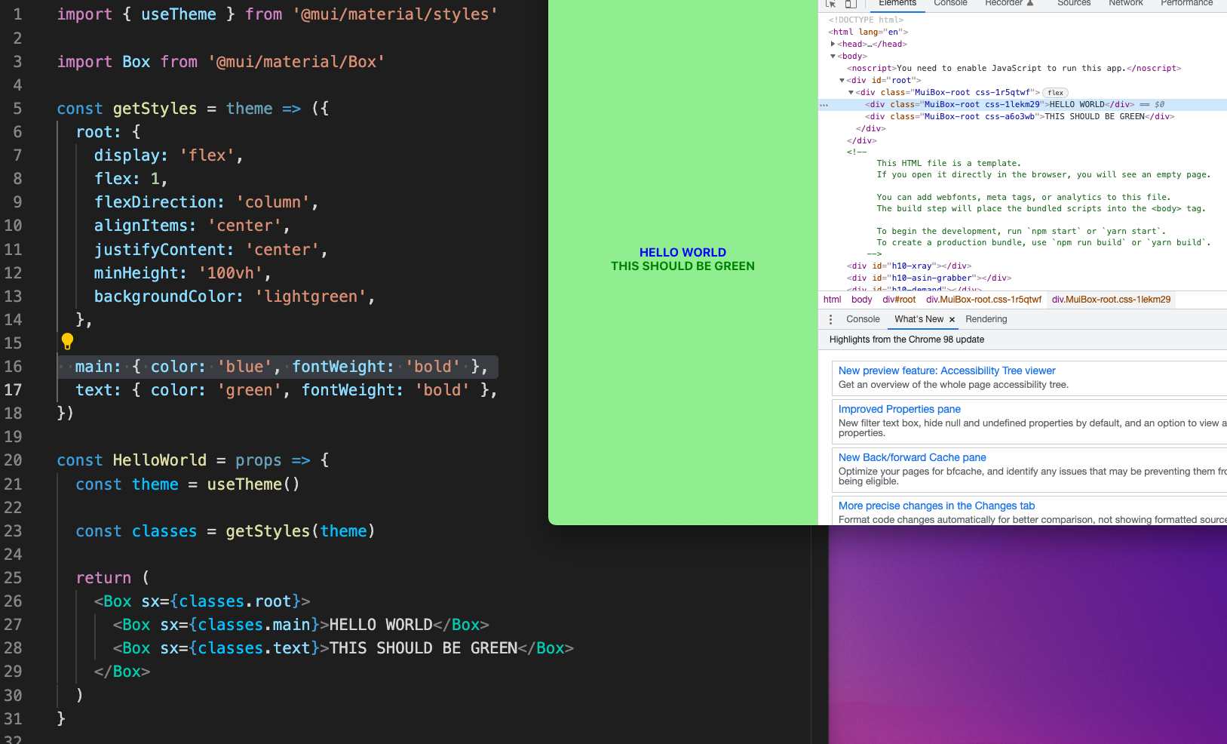The height and width of the screenshot is (744, 1227).
Task: Open the Console tab in the top DevTools bar
Action: tap(950, 3)
